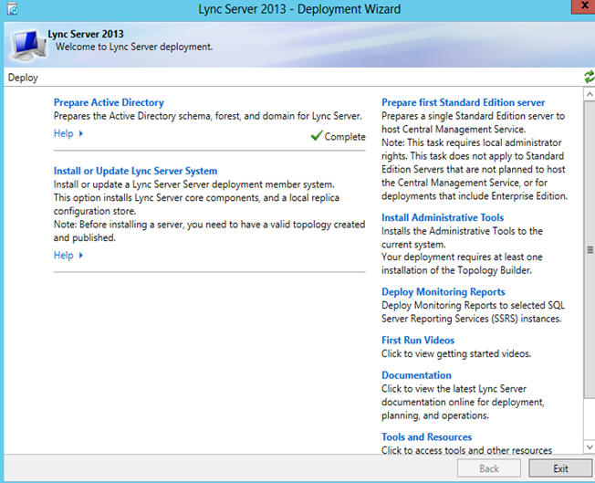Click the scrollbar up arrow
This screenshot has height=483, width=595.
tap(590, 94)
